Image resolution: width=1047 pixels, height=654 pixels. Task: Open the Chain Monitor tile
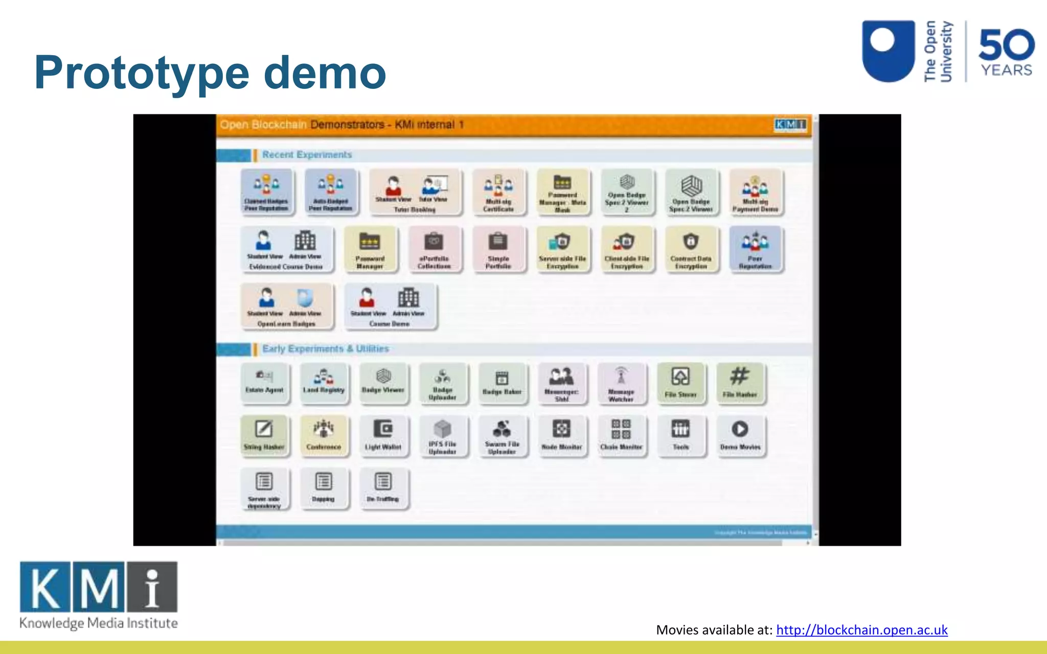point(621,435)
